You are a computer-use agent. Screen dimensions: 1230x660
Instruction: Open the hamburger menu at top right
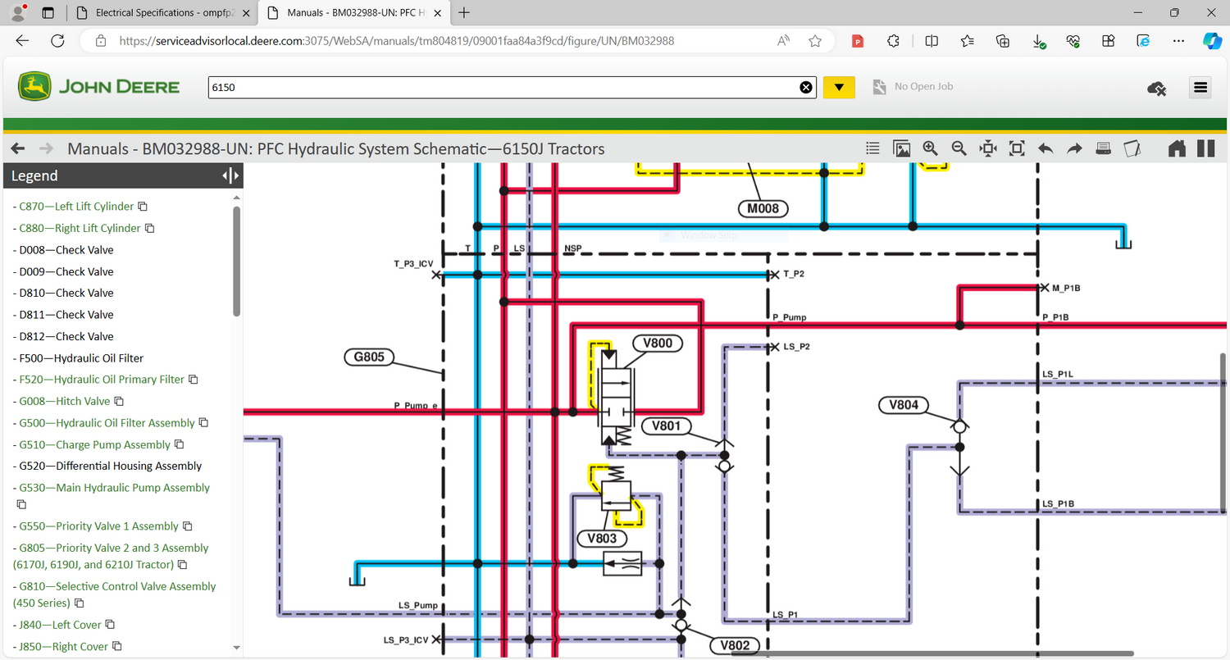click(x=1201, y=88)
